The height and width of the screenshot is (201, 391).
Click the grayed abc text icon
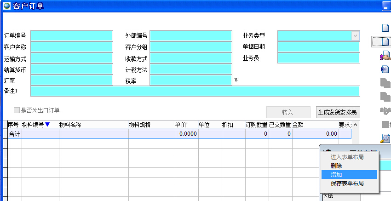point(385,110)
